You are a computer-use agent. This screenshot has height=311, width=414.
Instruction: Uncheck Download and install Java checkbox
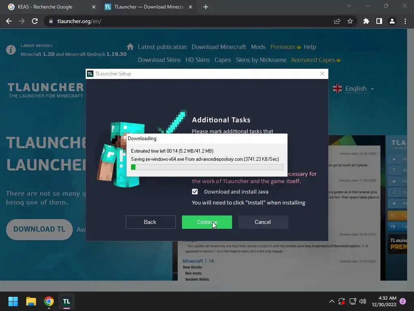[195, 192]
